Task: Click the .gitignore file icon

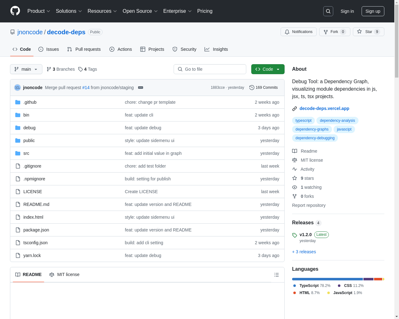Action: click(x=18, y=166)
